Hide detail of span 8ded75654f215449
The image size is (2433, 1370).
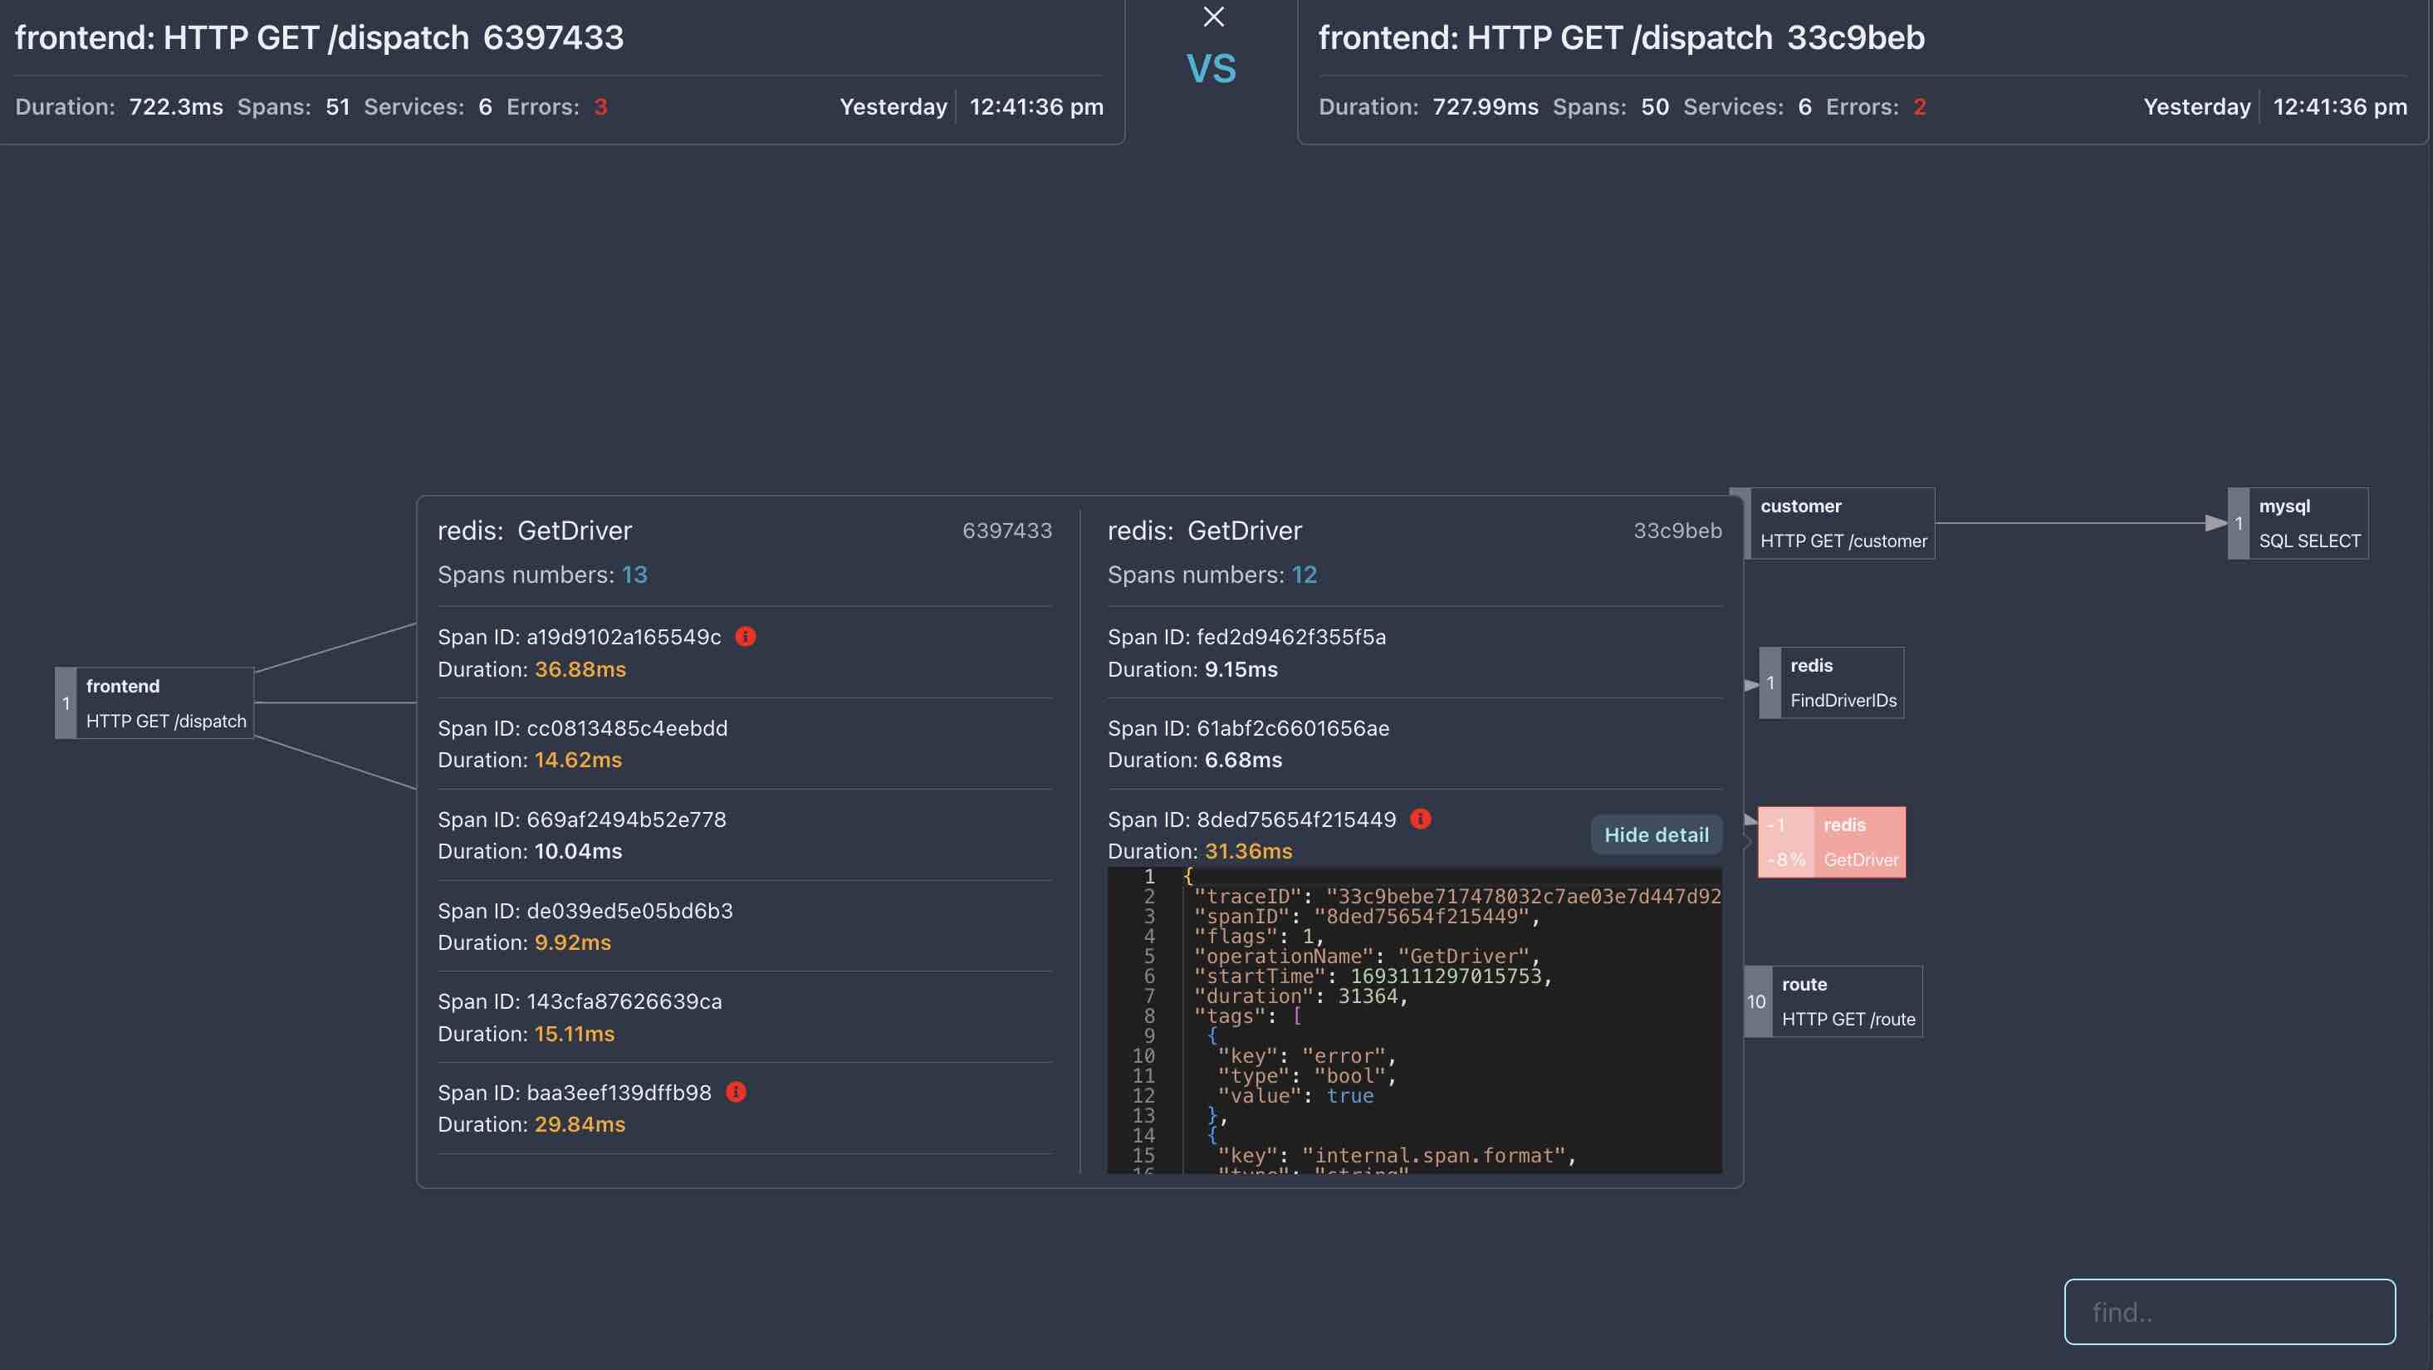click(1657, 834)
